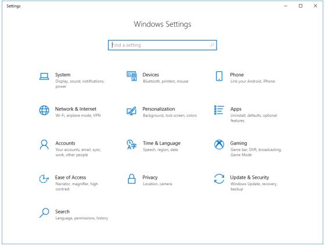Image resolution: width=325 pixels, height=246 pixels.
Task: Select the Ease of Access title
Action: pyautogui.click(x=70, y=177)
